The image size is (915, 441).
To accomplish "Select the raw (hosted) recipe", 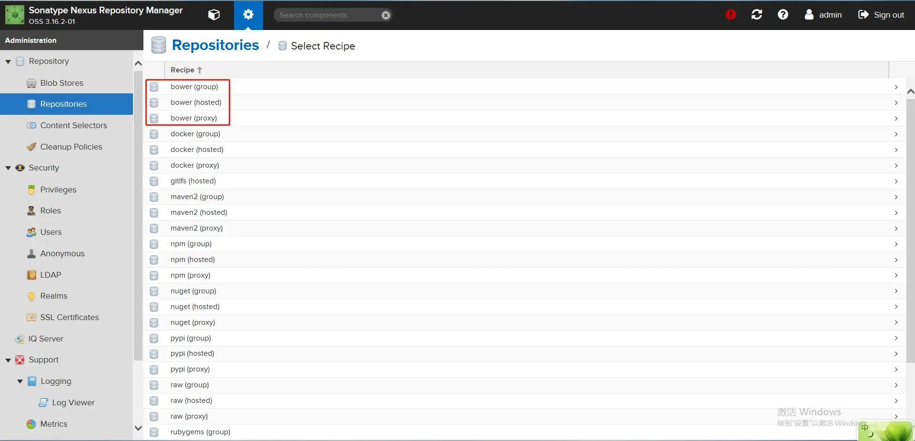I will [525, 401].
